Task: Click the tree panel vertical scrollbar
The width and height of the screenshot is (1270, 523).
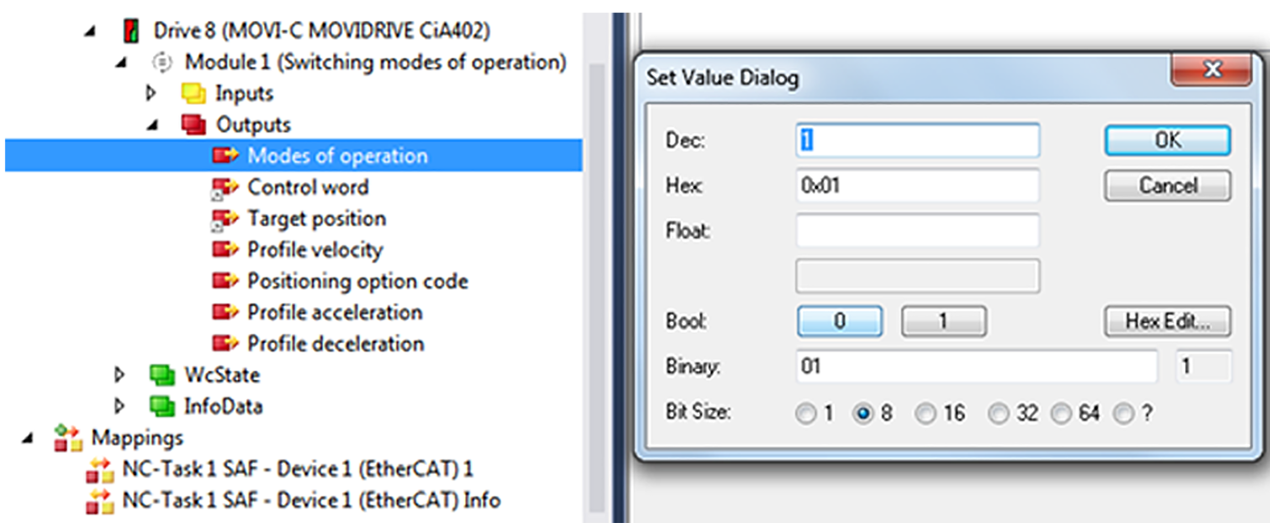Action: tap(596, 289)
